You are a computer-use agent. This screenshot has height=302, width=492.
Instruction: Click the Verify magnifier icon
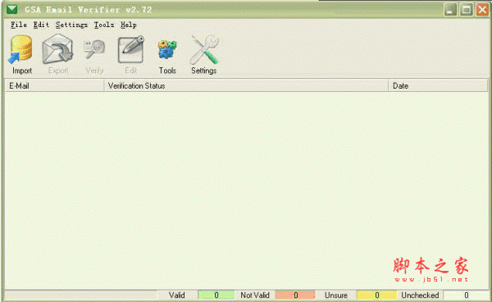pos(94,49)
